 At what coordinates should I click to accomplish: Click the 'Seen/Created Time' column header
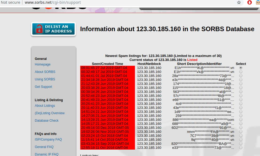tap(107, 64)
